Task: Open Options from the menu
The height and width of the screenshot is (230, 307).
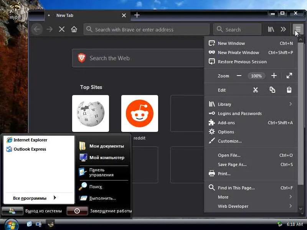Action: click(251, 132)
